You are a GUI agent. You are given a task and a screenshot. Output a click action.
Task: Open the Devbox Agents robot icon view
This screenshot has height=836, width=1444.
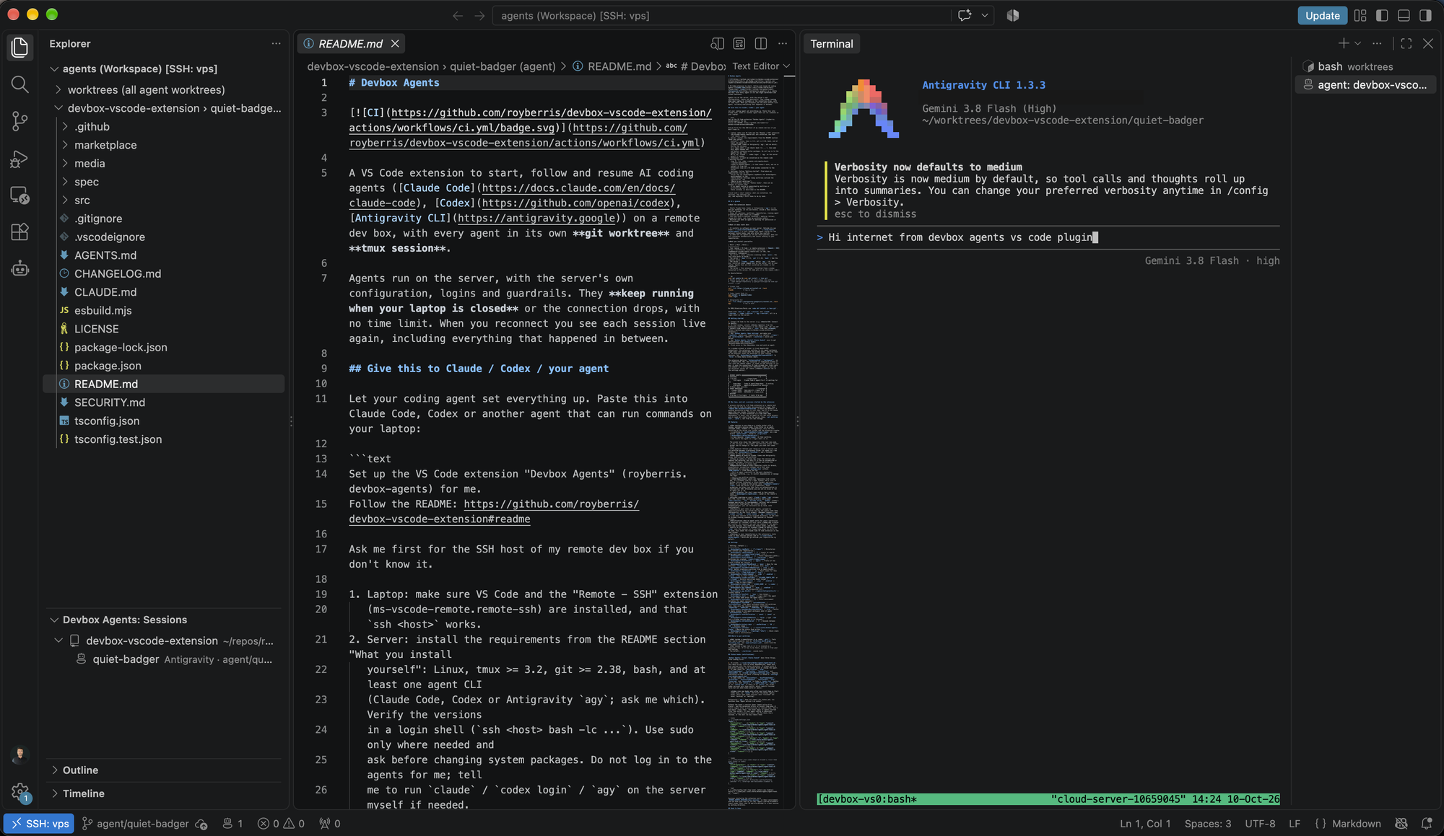(19, 268)
